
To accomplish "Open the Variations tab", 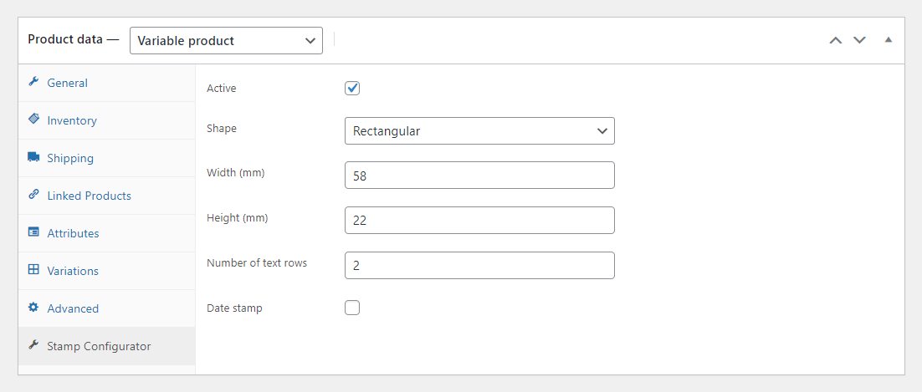I will click(73, 271).
